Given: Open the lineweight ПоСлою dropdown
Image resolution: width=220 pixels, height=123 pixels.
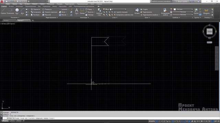Looking at the screenshot, I should click(183, 12).
